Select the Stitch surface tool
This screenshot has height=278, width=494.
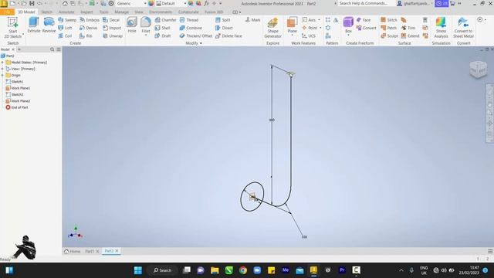389,20
